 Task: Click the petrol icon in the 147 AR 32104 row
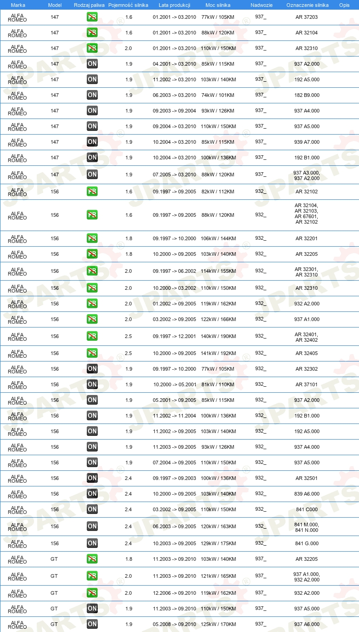pyautogui.click(x=92, y=33)
